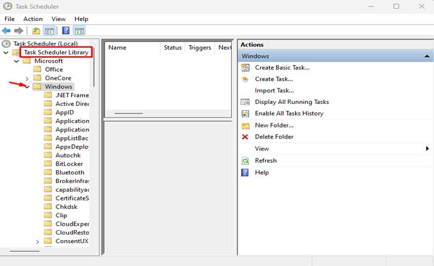Viewport: 434px width, 266px height.
Task: Click the Display All Running Tasks icon
Action: (245, 102)
